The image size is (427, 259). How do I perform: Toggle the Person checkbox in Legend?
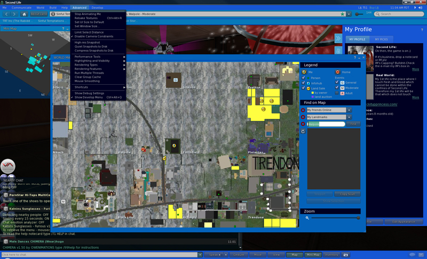304,78
